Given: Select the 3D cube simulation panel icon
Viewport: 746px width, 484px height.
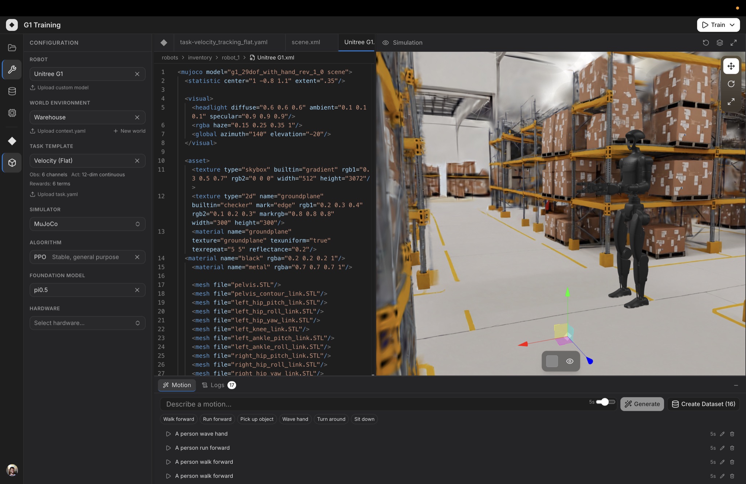Looking at the screenshot, I should click(12, 163).
